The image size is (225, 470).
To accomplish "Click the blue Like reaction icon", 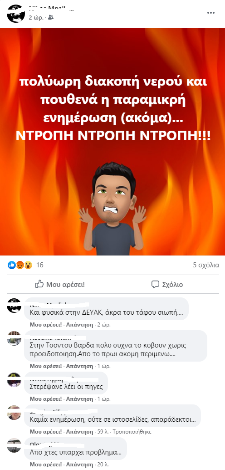I will pos(12,265).
